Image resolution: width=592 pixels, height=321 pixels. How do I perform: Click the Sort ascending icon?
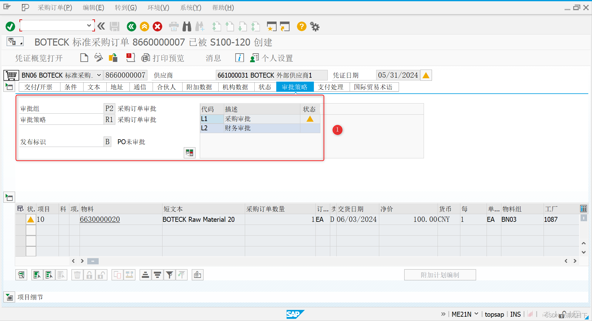pyautogui.click(x=145, y=275)
